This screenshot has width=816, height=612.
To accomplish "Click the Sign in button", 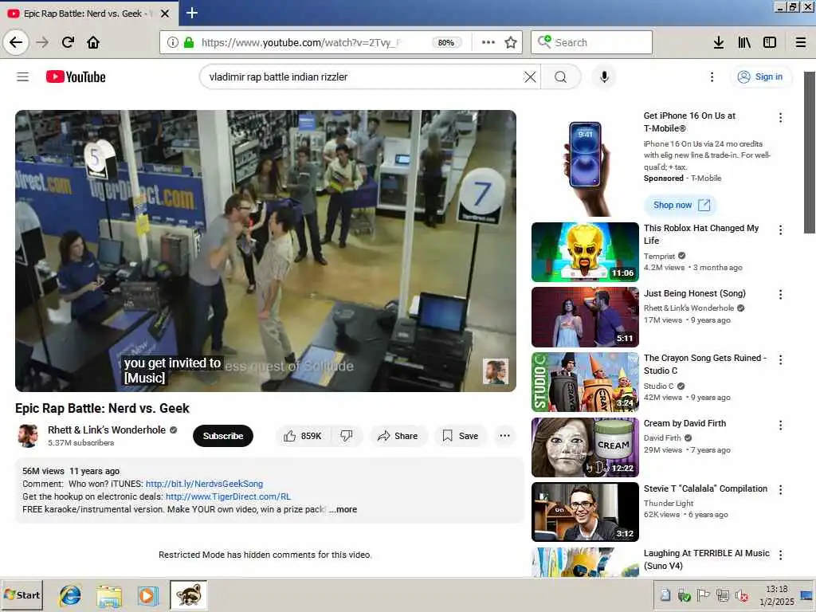I will [x=760, y=77].
